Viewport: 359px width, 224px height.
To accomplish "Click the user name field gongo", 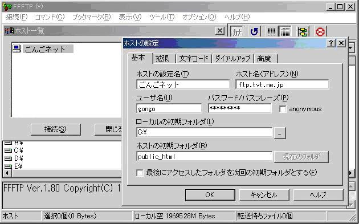I will tap(169, 108).
